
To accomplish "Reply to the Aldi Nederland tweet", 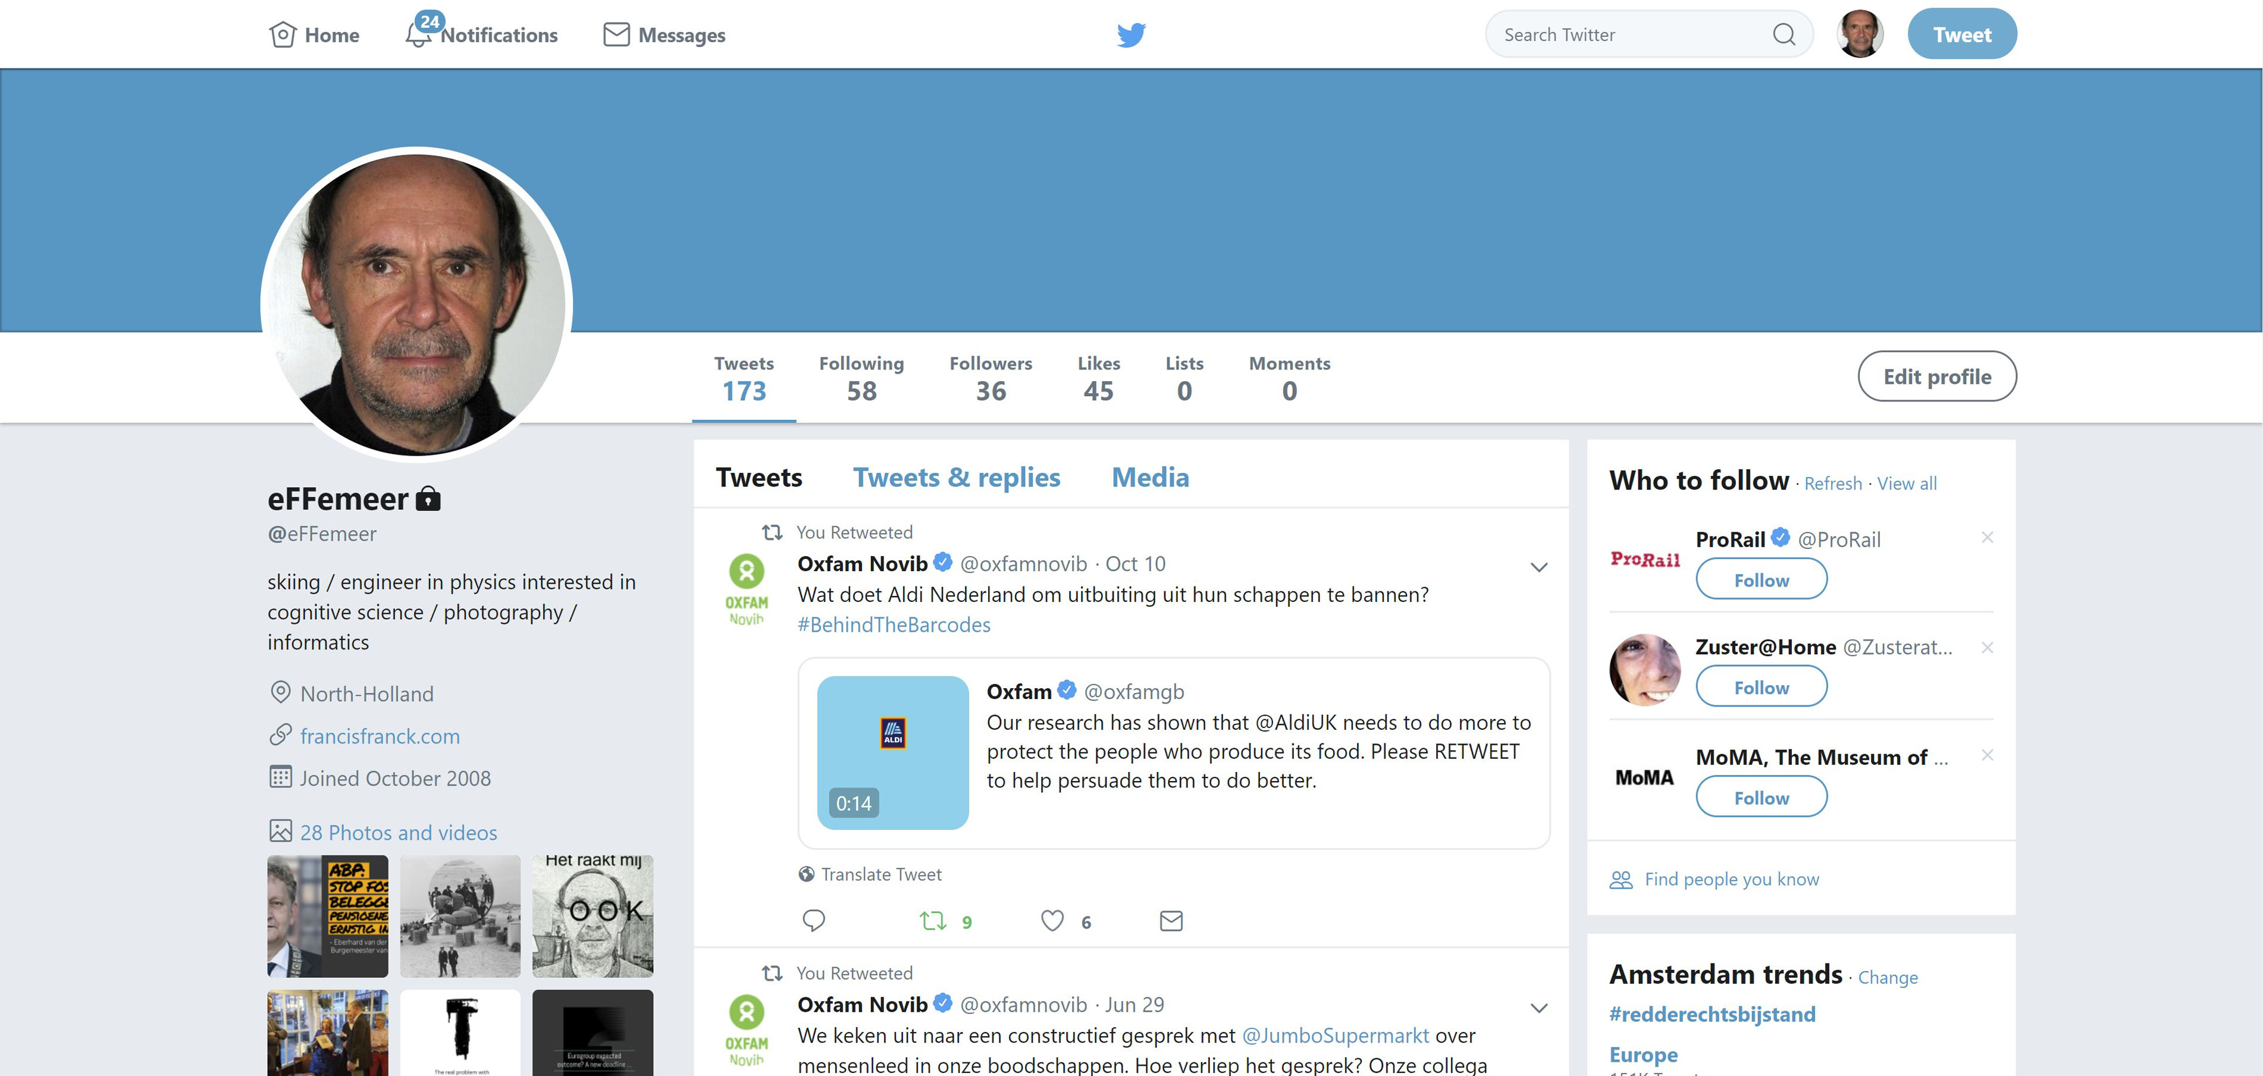I will [813, 920].
